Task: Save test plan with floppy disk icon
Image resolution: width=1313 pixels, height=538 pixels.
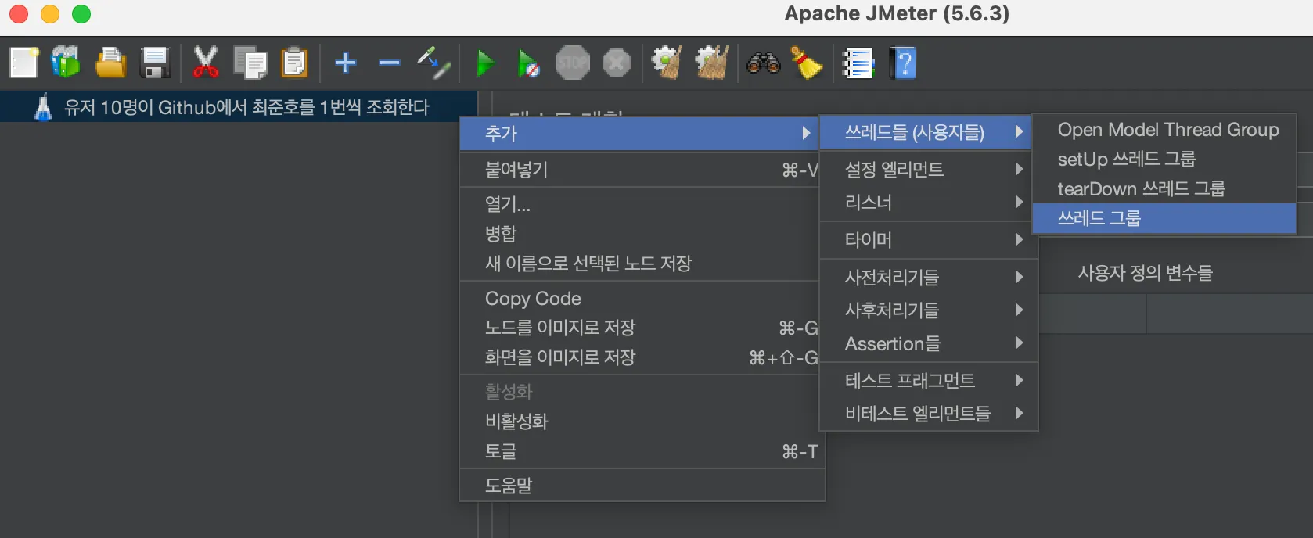Action: click(154, 63)
